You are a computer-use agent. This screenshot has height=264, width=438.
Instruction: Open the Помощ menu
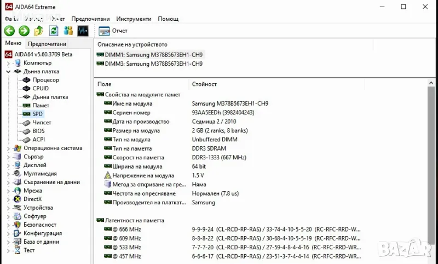pyautogui.click(x=168, y=19)
